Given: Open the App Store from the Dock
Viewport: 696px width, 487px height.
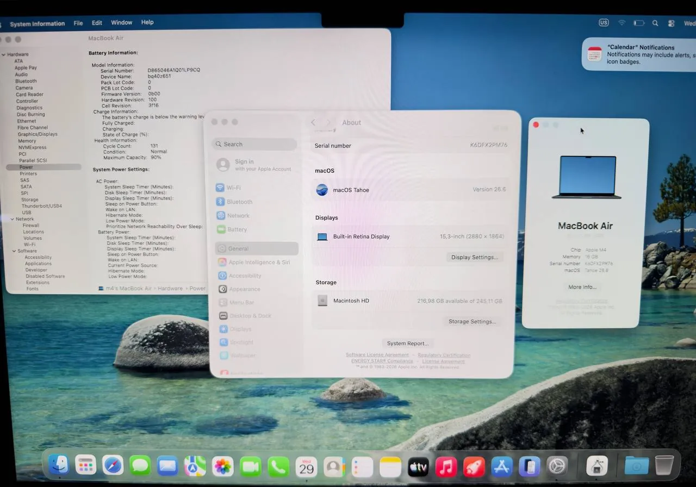Looking at the screenshot, I should pyautogui.click(x=501, y=466).
